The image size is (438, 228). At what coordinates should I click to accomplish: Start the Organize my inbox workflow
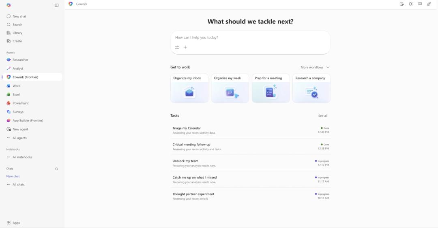(189, 88)
